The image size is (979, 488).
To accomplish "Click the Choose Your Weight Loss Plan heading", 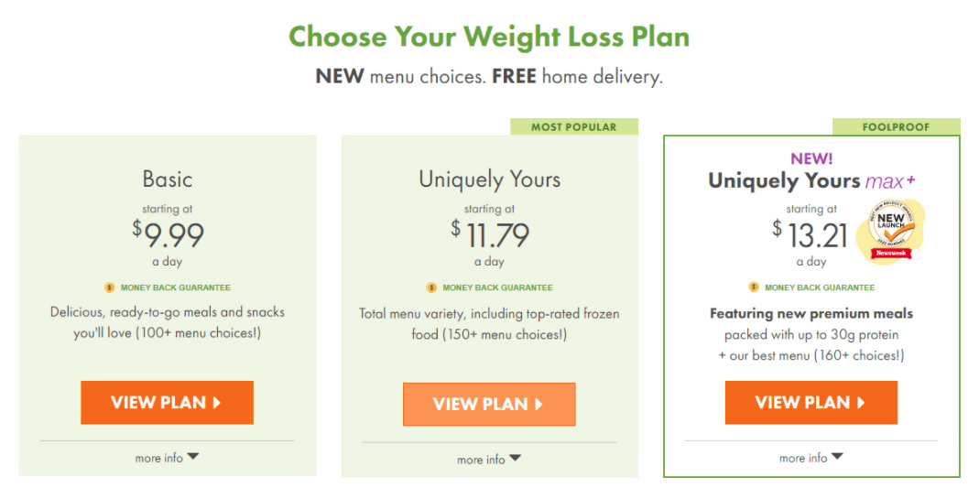I will 489,38.
